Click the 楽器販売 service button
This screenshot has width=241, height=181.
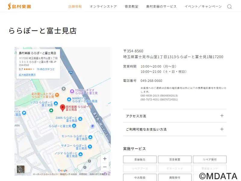pos(140,160)
